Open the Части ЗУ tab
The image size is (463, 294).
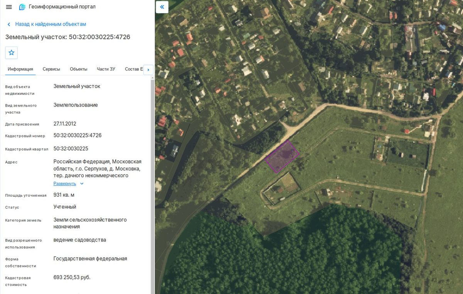106,69
